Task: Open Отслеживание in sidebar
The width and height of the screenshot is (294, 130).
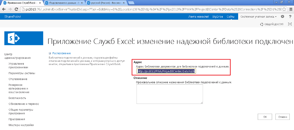Action: (18, 79)
